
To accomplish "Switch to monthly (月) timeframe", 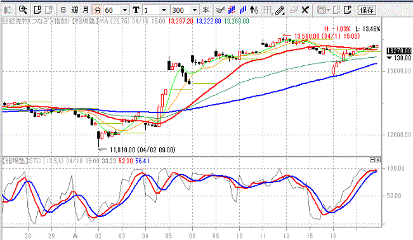I will 86,10.
